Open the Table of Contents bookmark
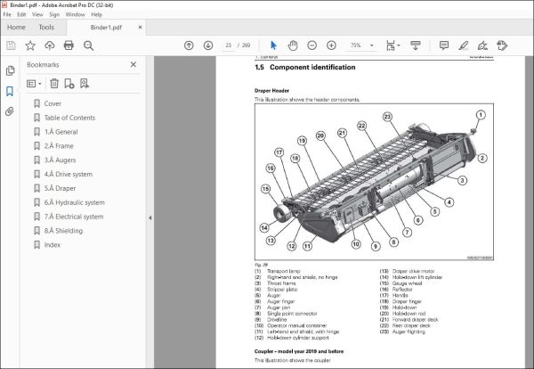Image resolution: width=534 pixels, height=369 pixels. point(69,118)
